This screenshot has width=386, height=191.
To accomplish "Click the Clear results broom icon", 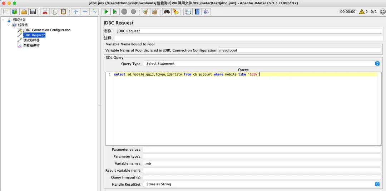I will pos(145,11).
